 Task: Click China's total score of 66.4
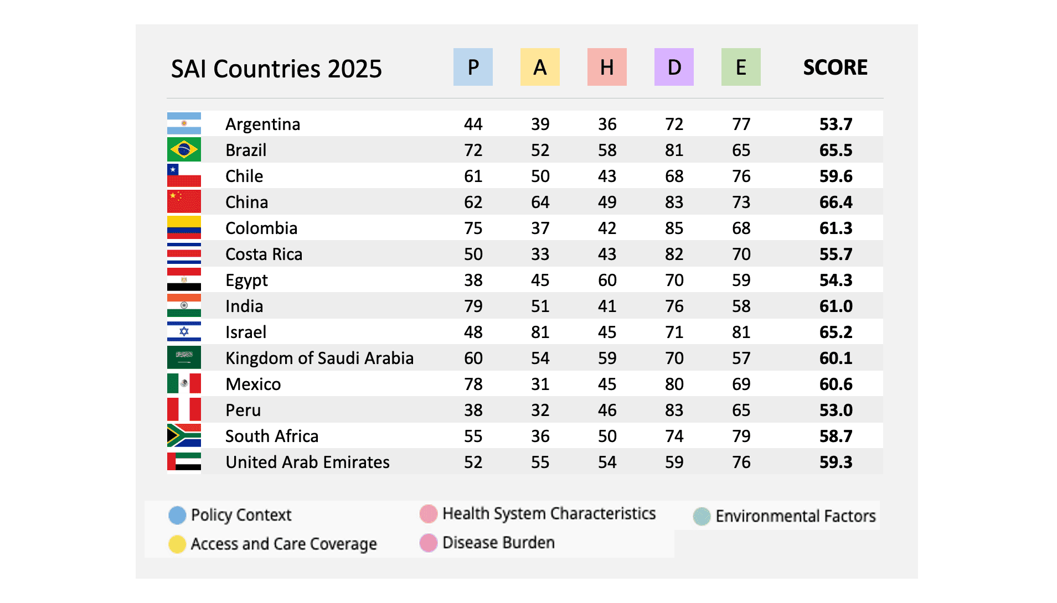click(x=836, y=202)
